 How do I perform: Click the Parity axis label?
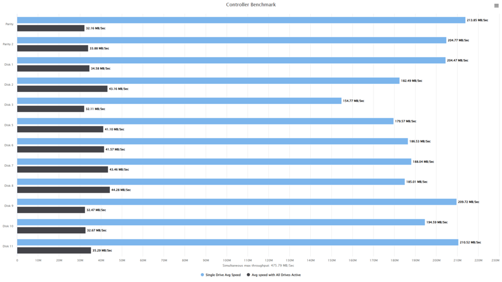pyautogui.click(x=9, y=24)
